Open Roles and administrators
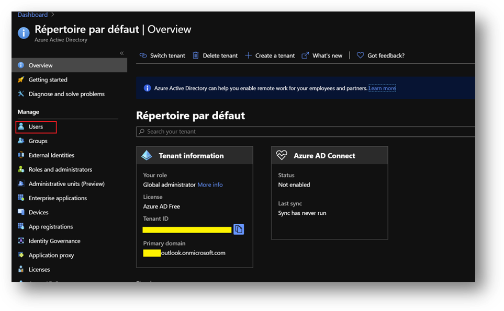The image size is (504, 311). click(x=60, y=169)
